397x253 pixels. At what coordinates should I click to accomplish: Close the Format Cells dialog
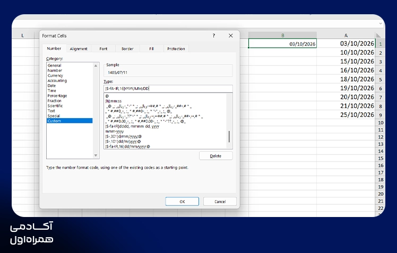pos(231,35)
